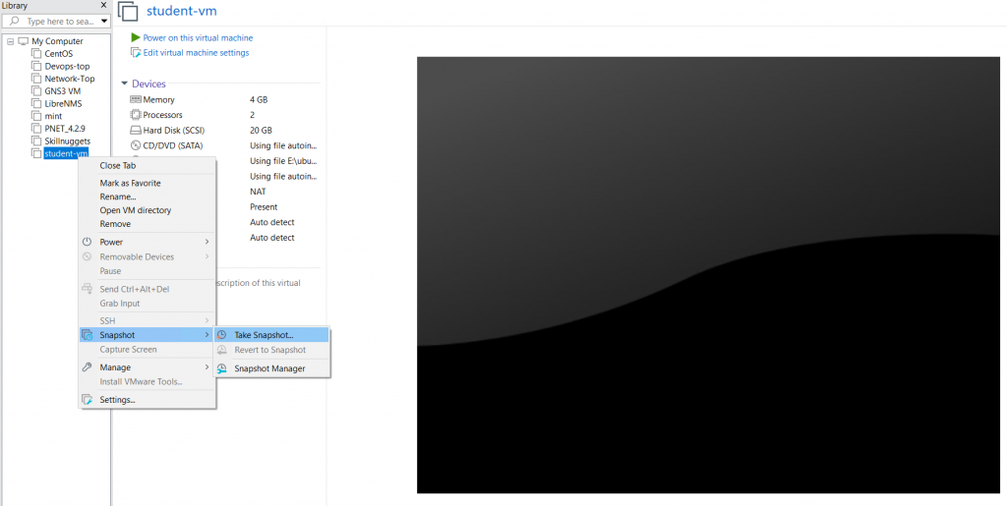Open Settings... from context menu

pyautogui.click(x=117, y=400)
